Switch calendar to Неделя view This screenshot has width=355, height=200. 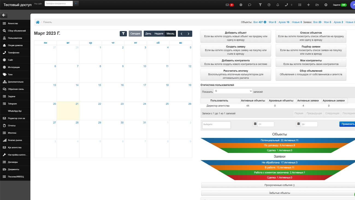click(159, 34)
